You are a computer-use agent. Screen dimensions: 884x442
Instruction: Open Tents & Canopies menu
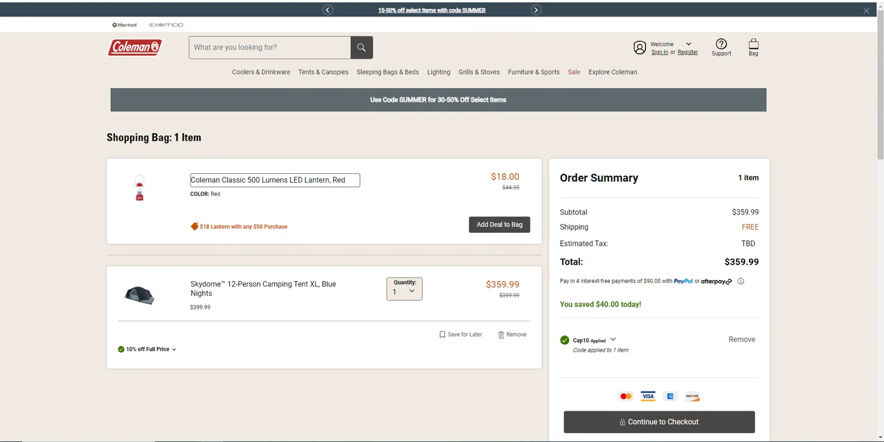pos(323,72)
